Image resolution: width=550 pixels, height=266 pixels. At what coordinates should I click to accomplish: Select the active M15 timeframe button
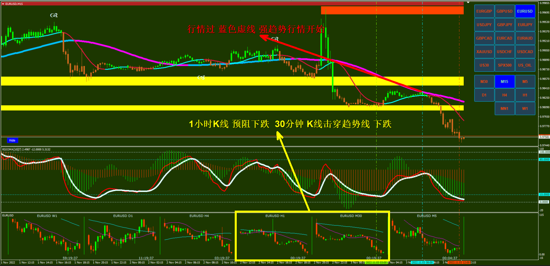(x=505, y=81)
